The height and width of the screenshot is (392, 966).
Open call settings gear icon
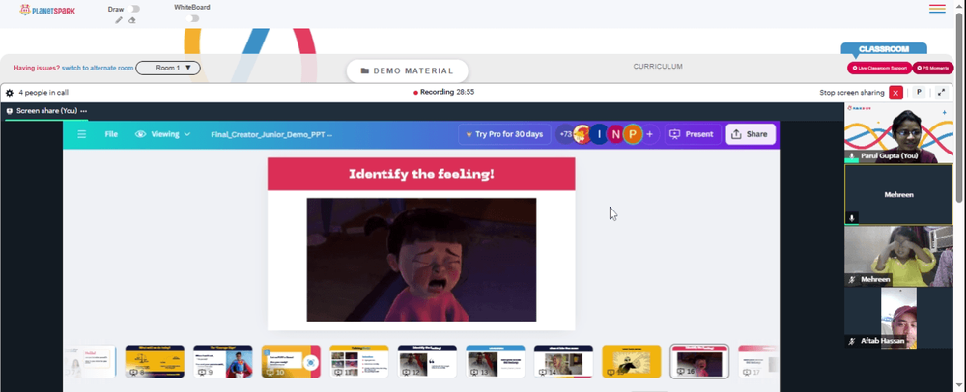point(10,93)
